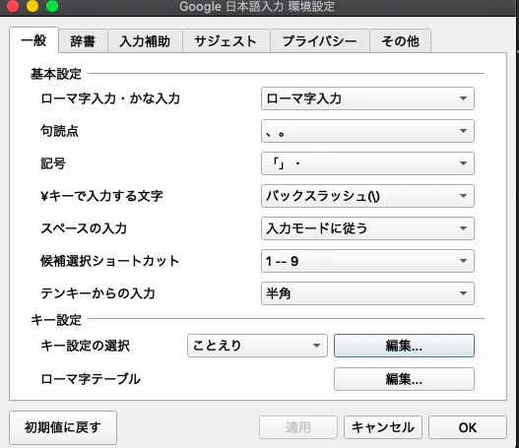The height and width of the screenshot is (448, 519).
Task: Click the キー設定 section heading
Action: (56, 320)
